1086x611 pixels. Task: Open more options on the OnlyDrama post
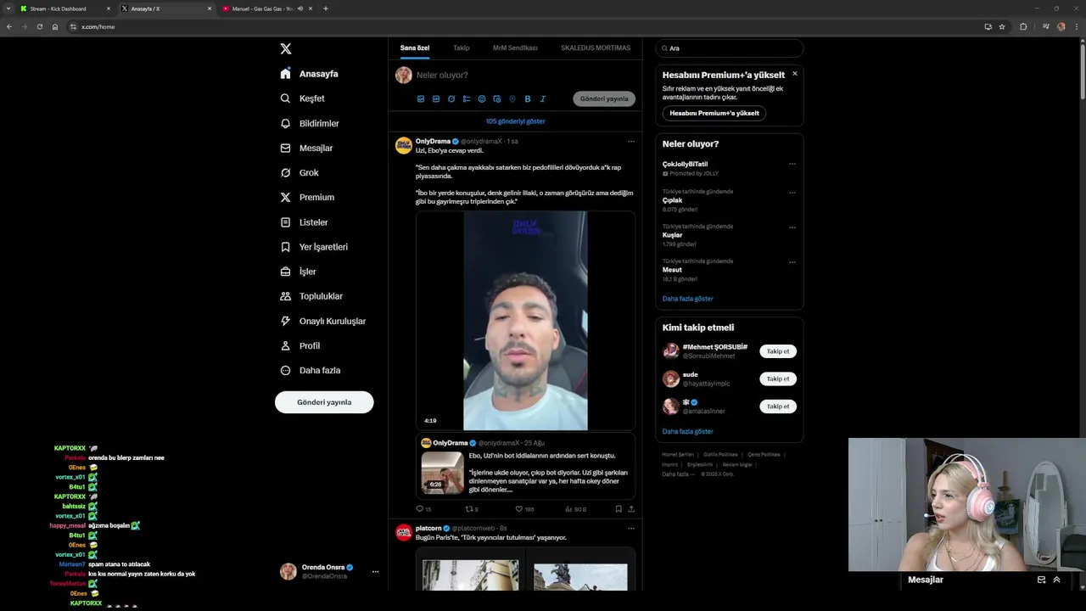(631, 142)
